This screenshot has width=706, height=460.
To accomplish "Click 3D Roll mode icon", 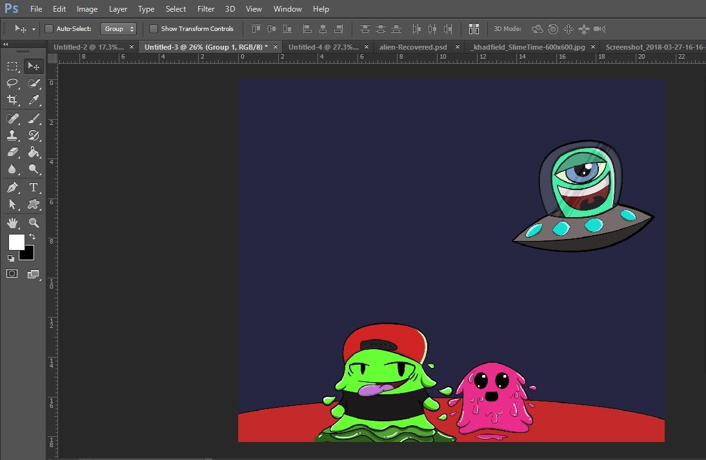I will point(553,29).
